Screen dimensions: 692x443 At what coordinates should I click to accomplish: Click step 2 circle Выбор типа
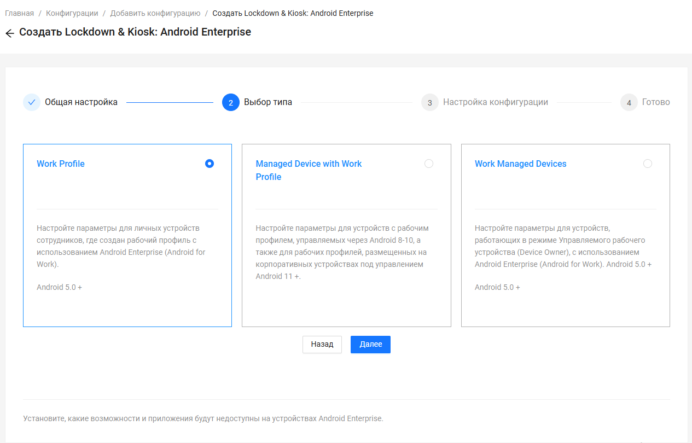[231, 102]
